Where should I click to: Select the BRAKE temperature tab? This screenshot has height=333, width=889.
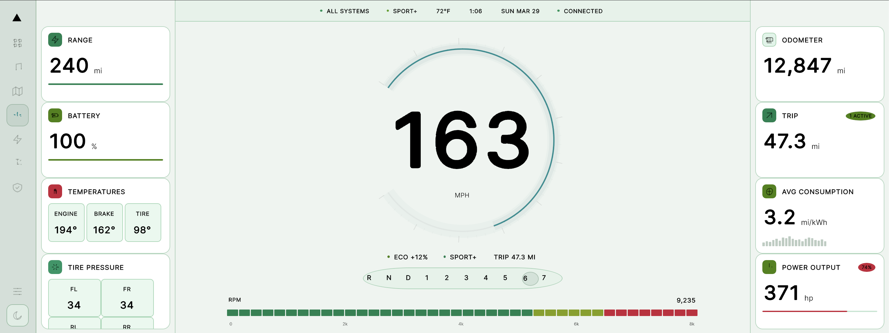click(104, 222)
